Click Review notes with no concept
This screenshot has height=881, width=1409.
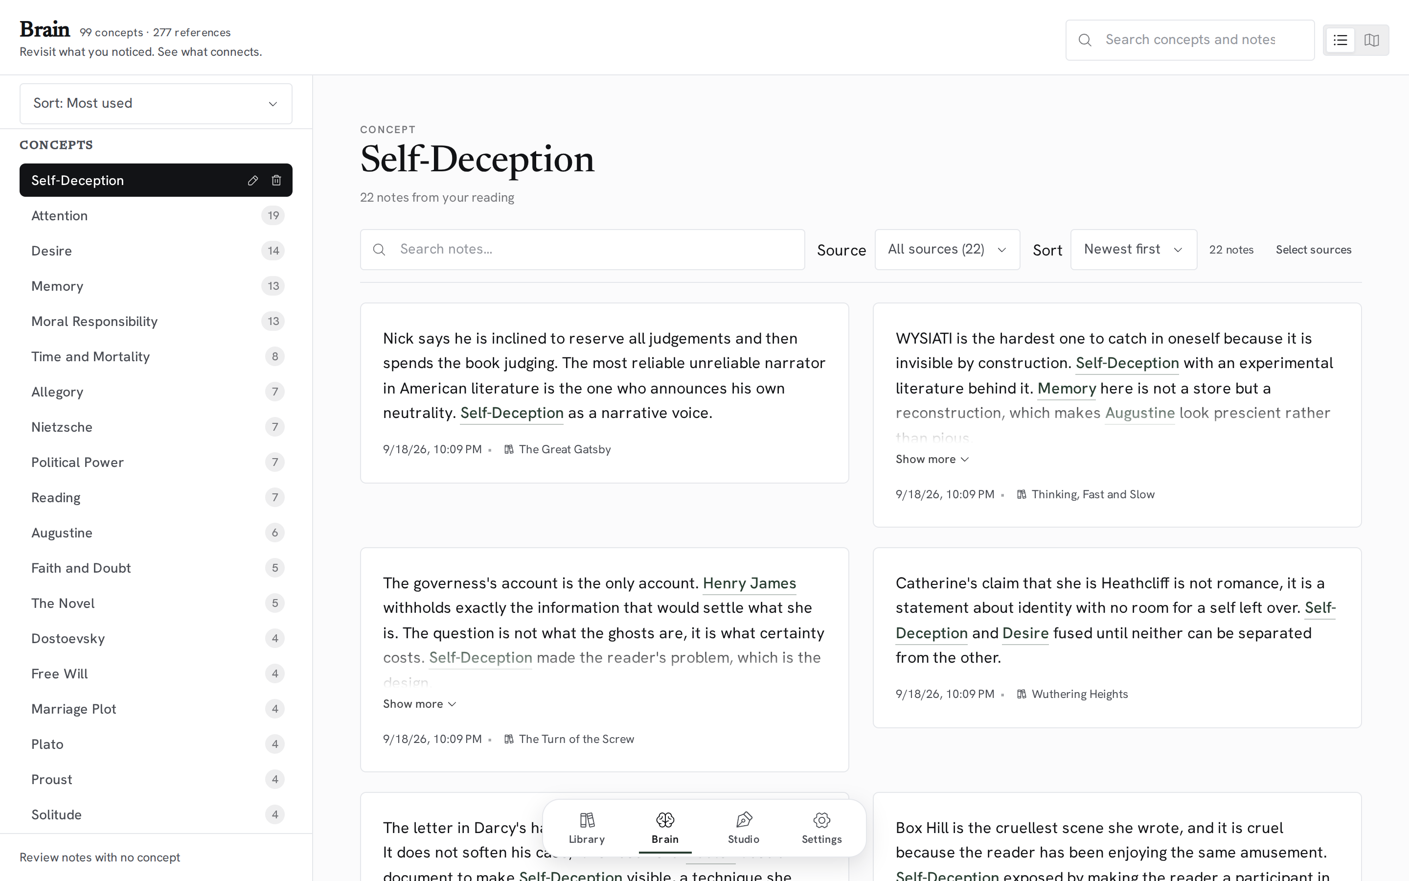point(100,857)
